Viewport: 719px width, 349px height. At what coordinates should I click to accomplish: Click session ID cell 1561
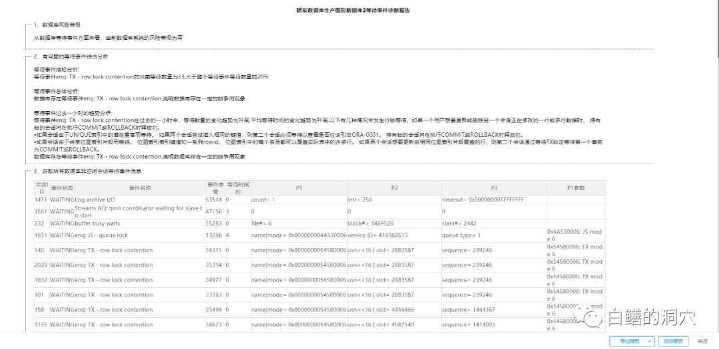click(41, 211)
